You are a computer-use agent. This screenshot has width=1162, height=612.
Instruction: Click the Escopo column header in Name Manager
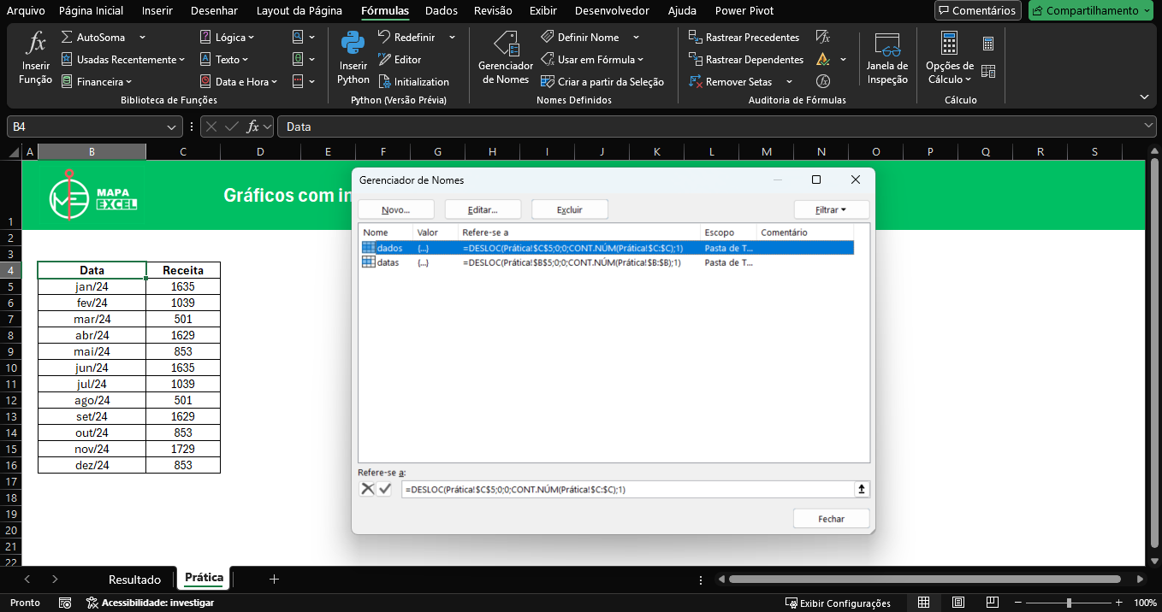pyautogui.click(x=728, y=232)
